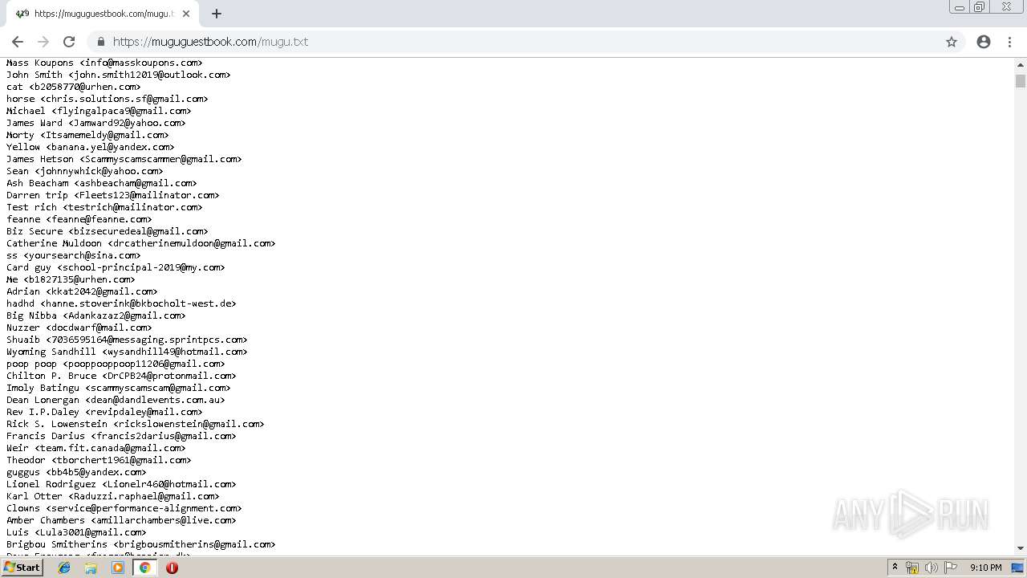Viewport: 1027px width, 578px height.
Task: Click the line 'Weir <team.fit.canada@gmail.com>'
Action: (96, 448)
